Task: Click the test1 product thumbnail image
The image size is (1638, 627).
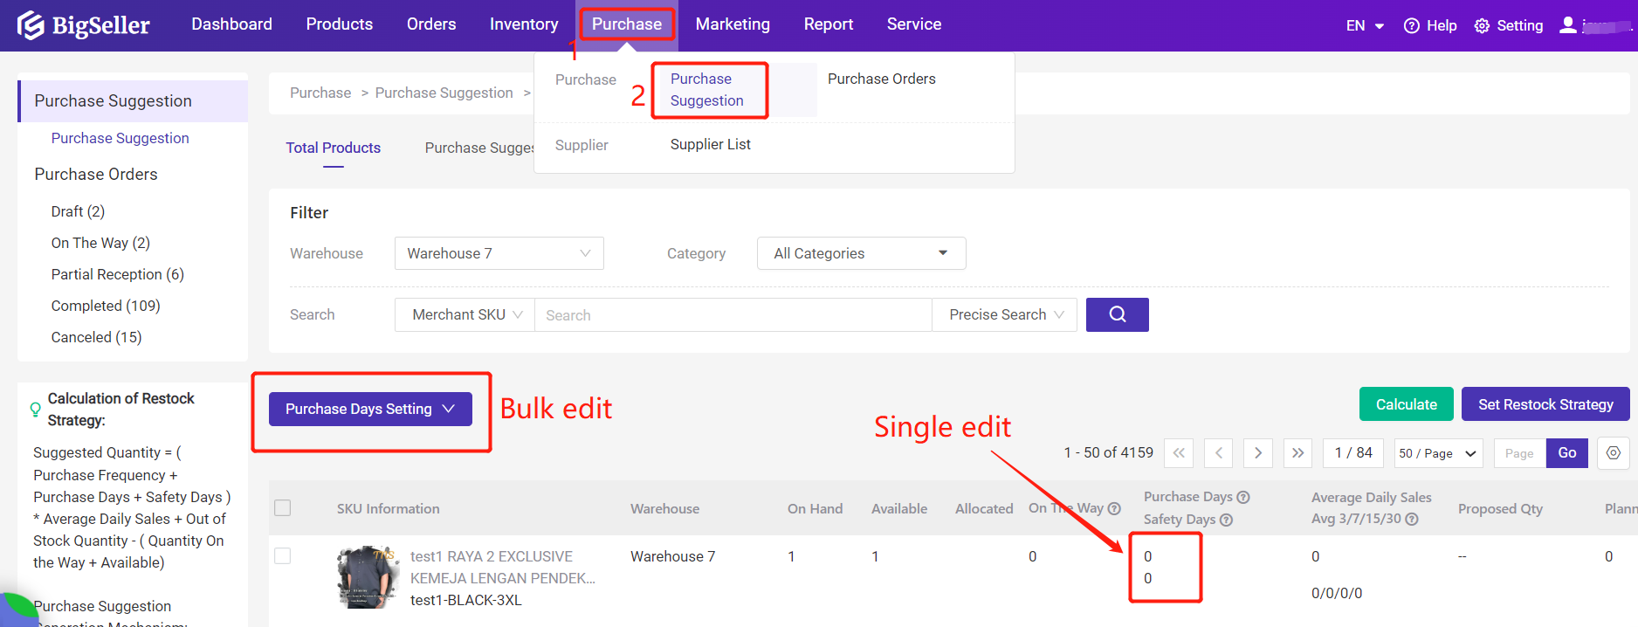Action: (368, 577)
